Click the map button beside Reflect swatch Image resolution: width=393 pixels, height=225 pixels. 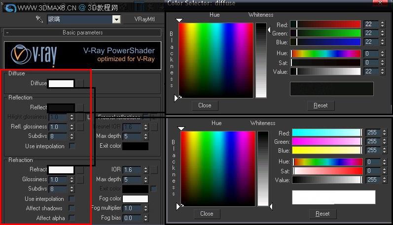tap(80, 107)
